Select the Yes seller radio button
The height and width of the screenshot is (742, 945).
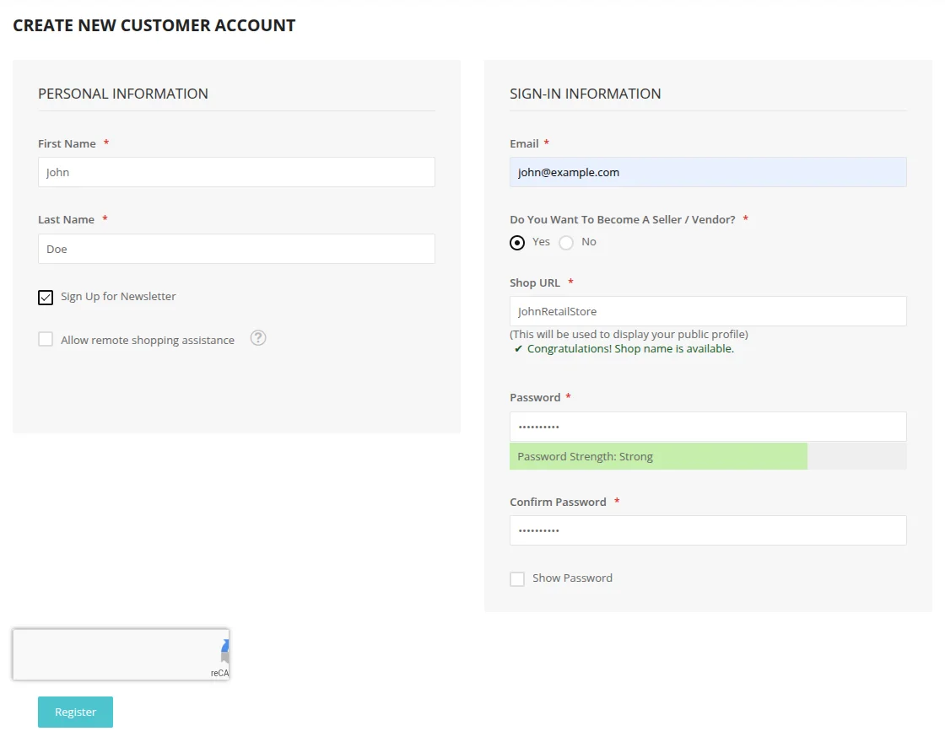tap(516, 242)
